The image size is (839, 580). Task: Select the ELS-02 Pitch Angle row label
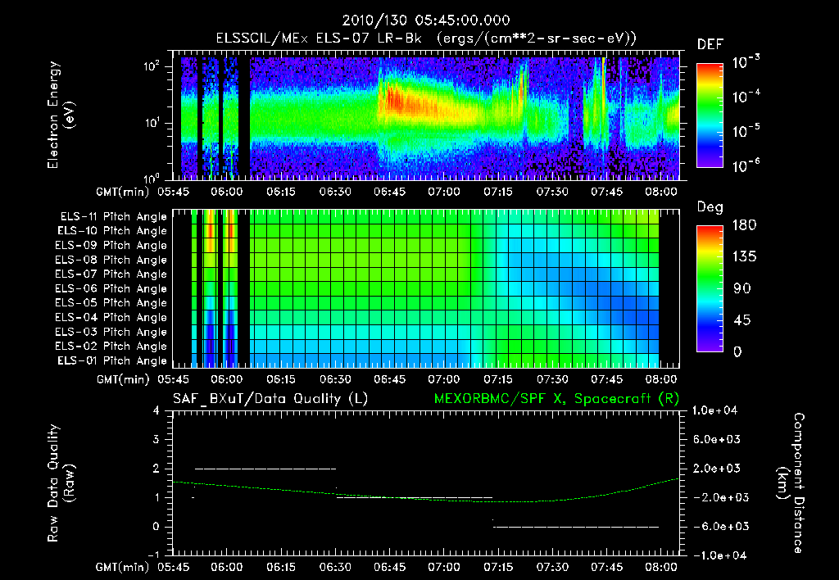coord(111,347)
